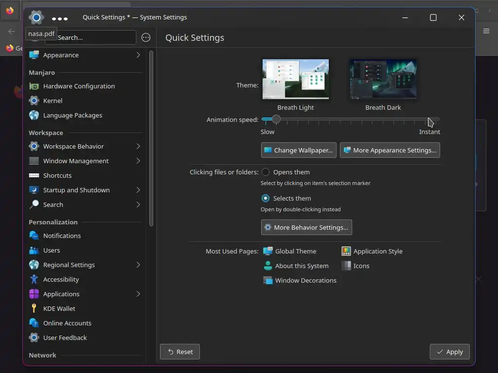Click the Global Theme icon in Most Used Pages
Screen dimensions: 498x373
pos(268,251)
